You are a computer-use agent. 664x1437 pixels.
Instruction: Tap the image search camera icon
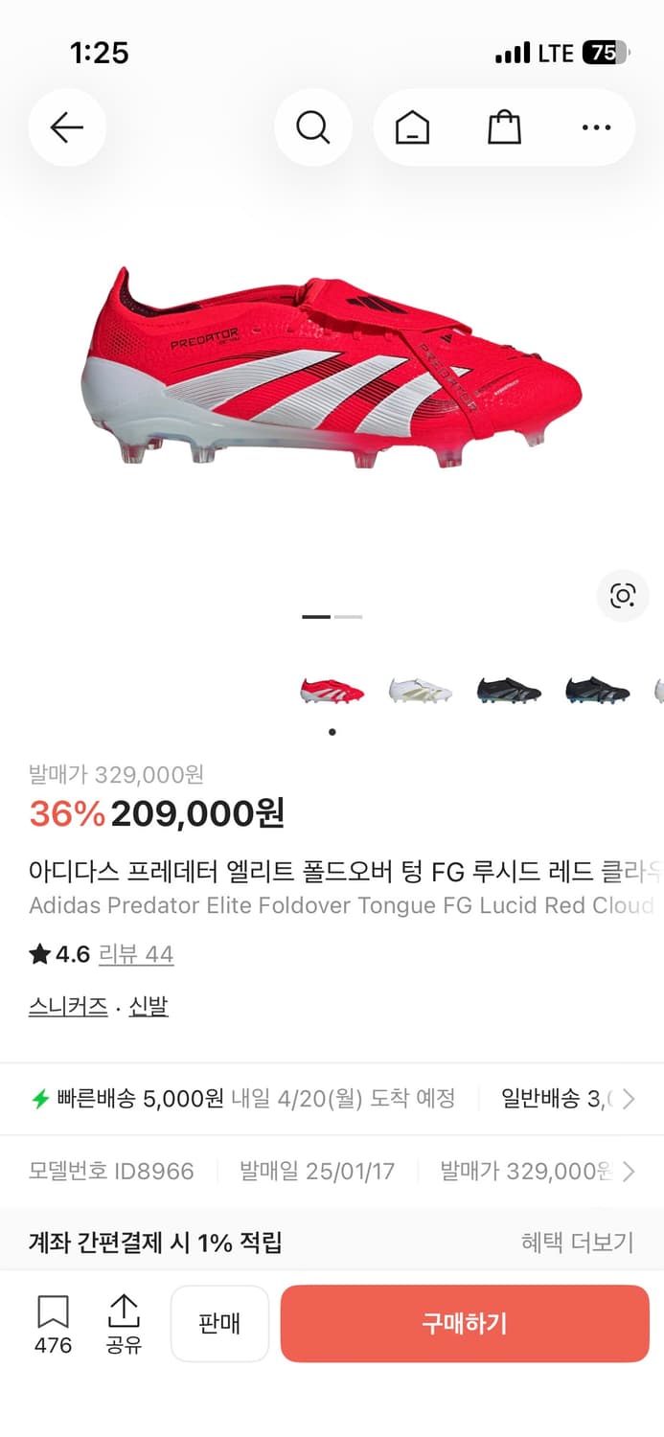(x=623, y=596)
